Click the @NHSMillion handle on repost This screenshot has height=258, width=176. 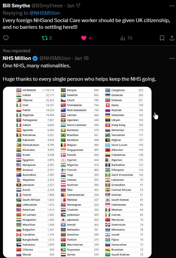coord(55,58)
